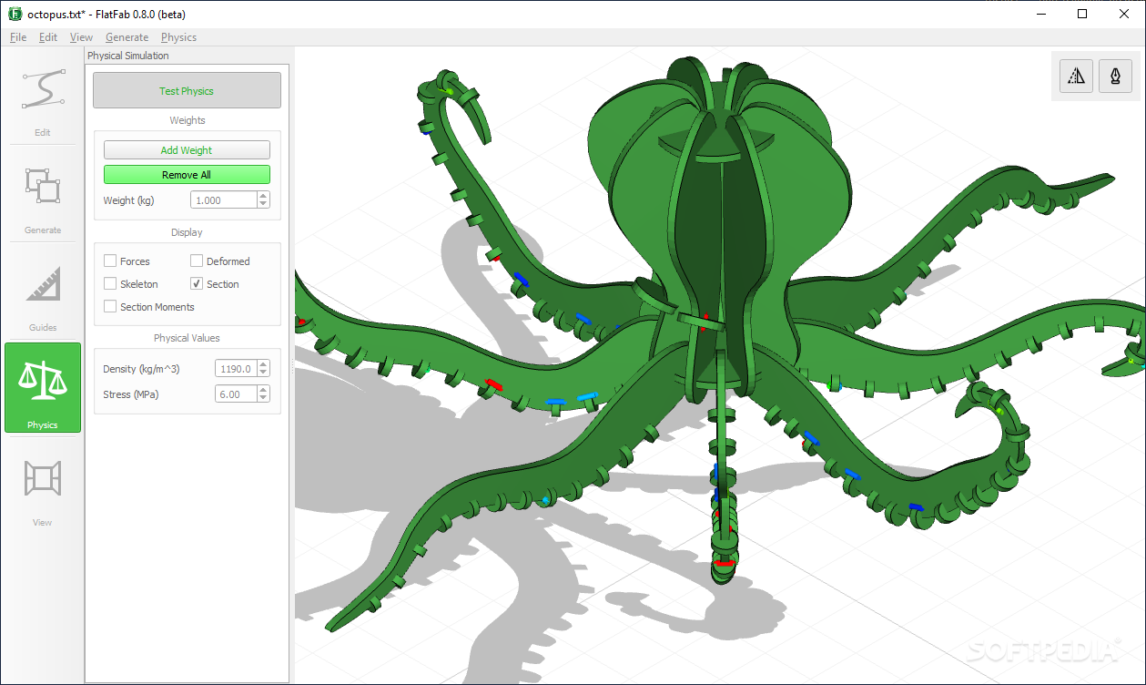The height and width of the screenshot is (685, 1146).
Task: Click the Remove All button
Action: [x=187, y=175]
